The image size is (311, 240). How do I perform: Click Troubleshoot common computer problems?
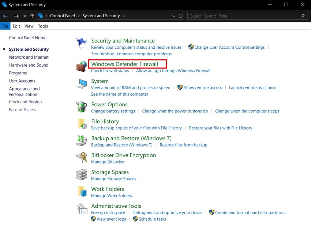coord(131,54)
